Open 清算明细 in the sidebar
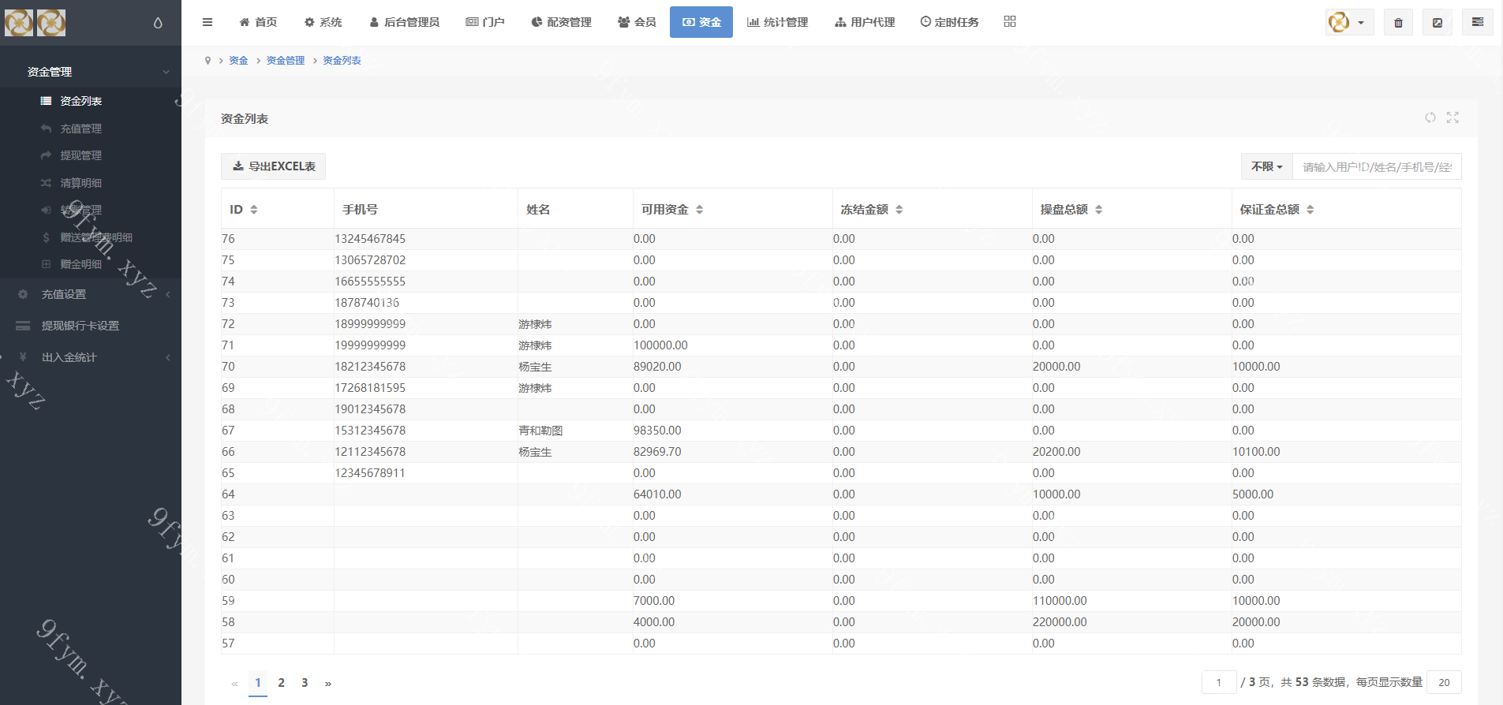The image size is (1503, 705). [80, 183]
